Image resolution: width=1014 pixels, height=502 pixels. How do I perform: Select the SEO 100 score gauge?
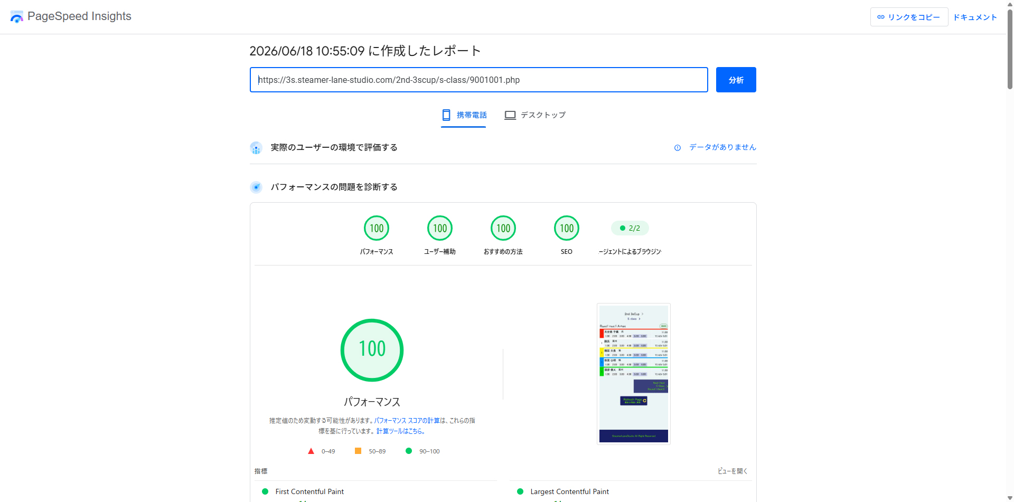point(567,228)
